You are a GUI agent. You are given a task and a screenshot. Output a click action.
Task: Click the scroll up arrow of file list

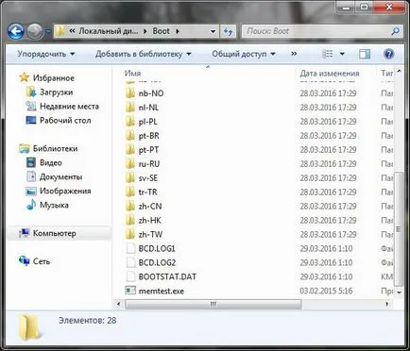click(x=399, y=72)
